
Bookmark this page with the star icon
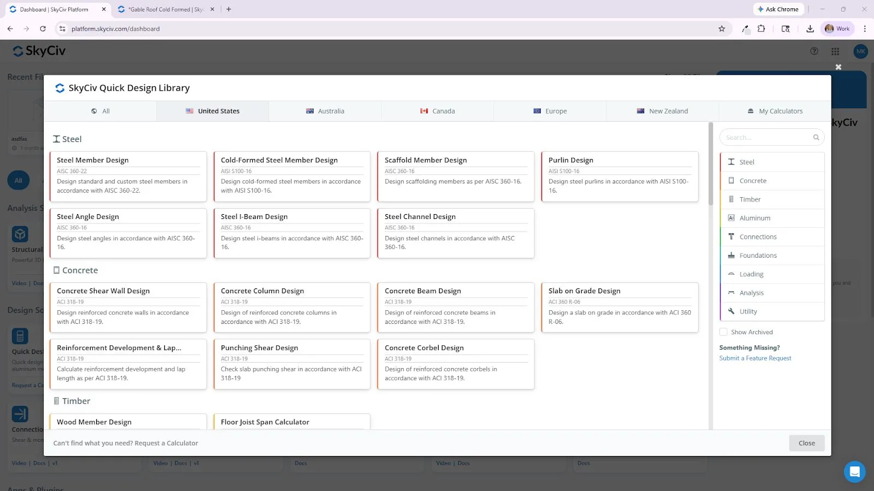coord(722,29)
